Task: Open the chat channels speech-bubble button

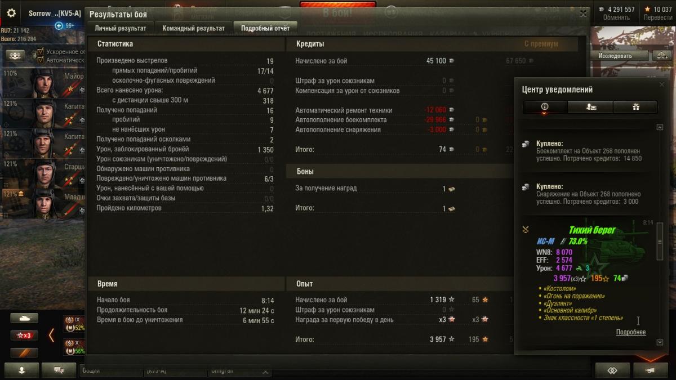Action: 59,370
